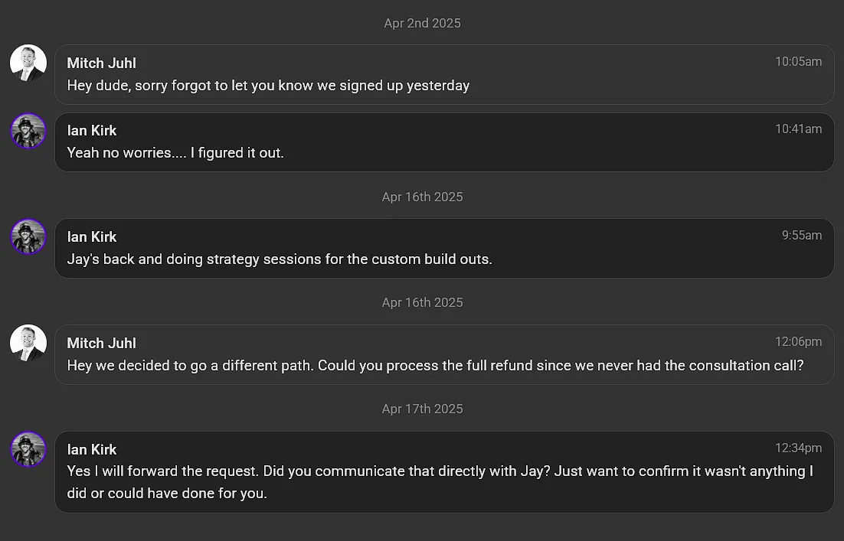844x541 pixels.
Task: Click Ian Kirk's avatar on 10:41am message
Action: 28,131
